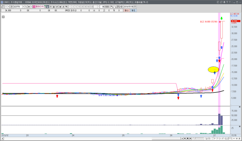Viewport: 242px width, 141px height.
Task: Click the save chart disk icon
Action: pos(118,7)
